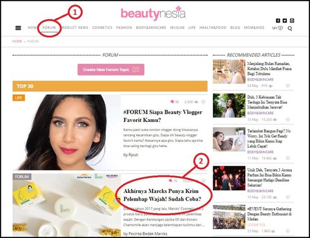Open the Terlambat Bangun Pagi article thumbnail
The width and height of the screenshot is (310, 238).
tap(229, 139)
